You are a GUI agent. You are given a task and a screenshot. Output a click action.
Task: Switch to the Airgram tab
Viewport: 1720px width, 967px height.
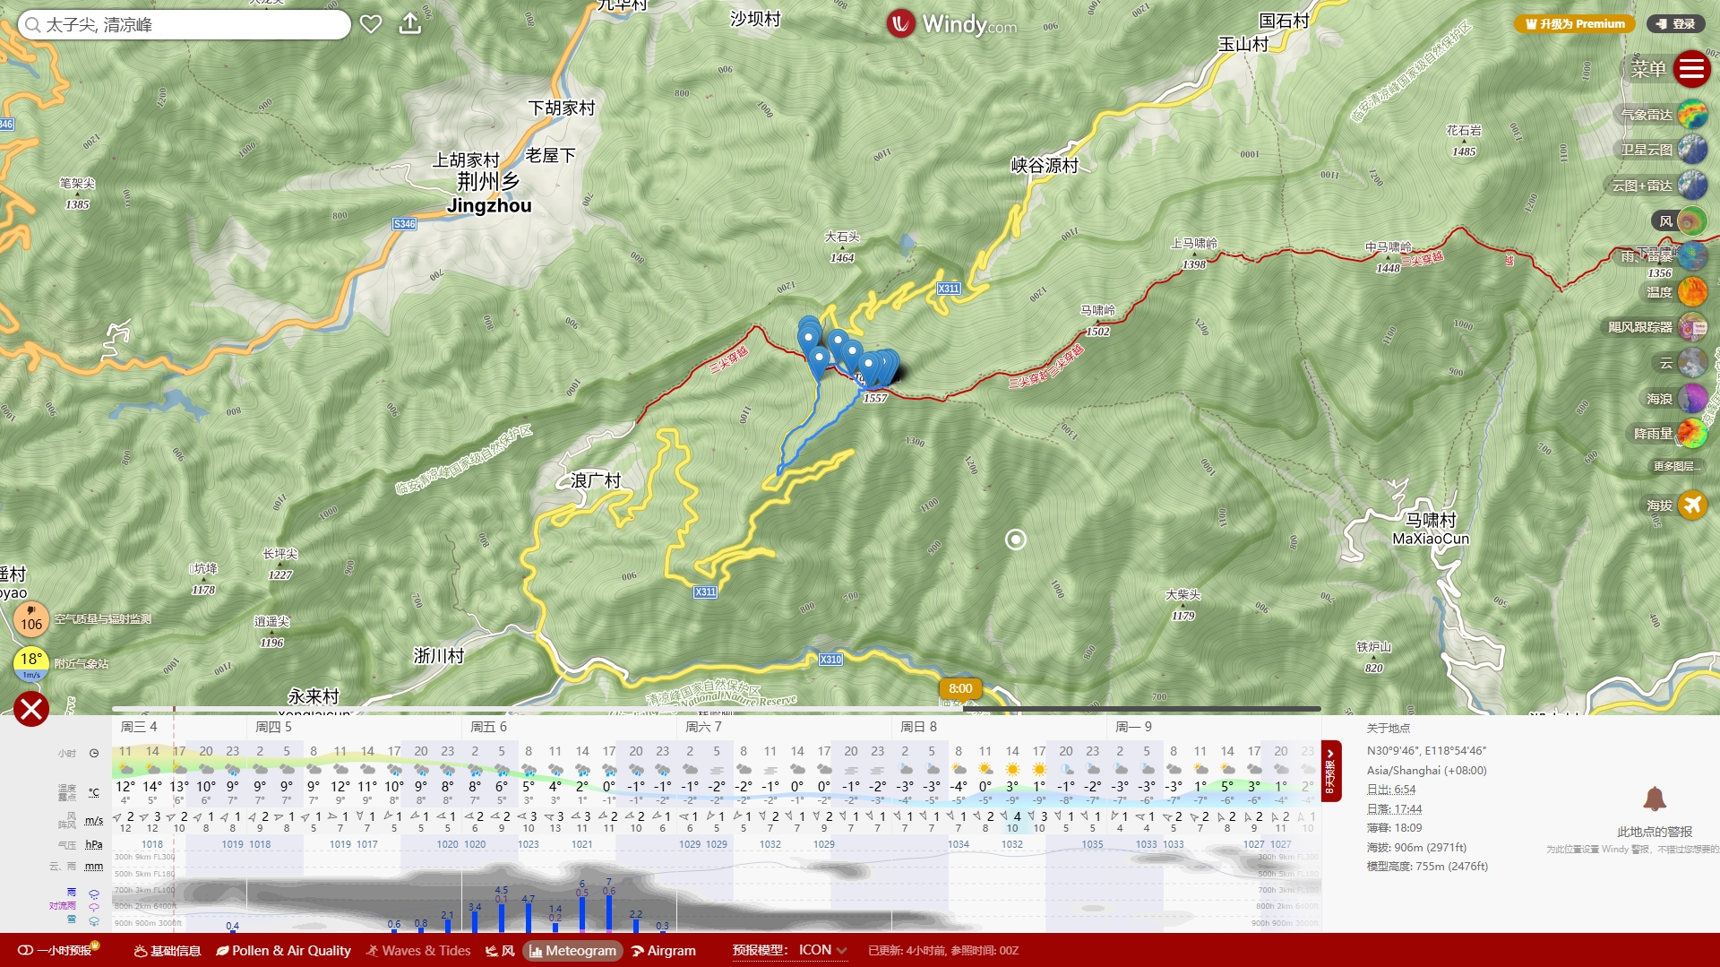click(664, 951)
